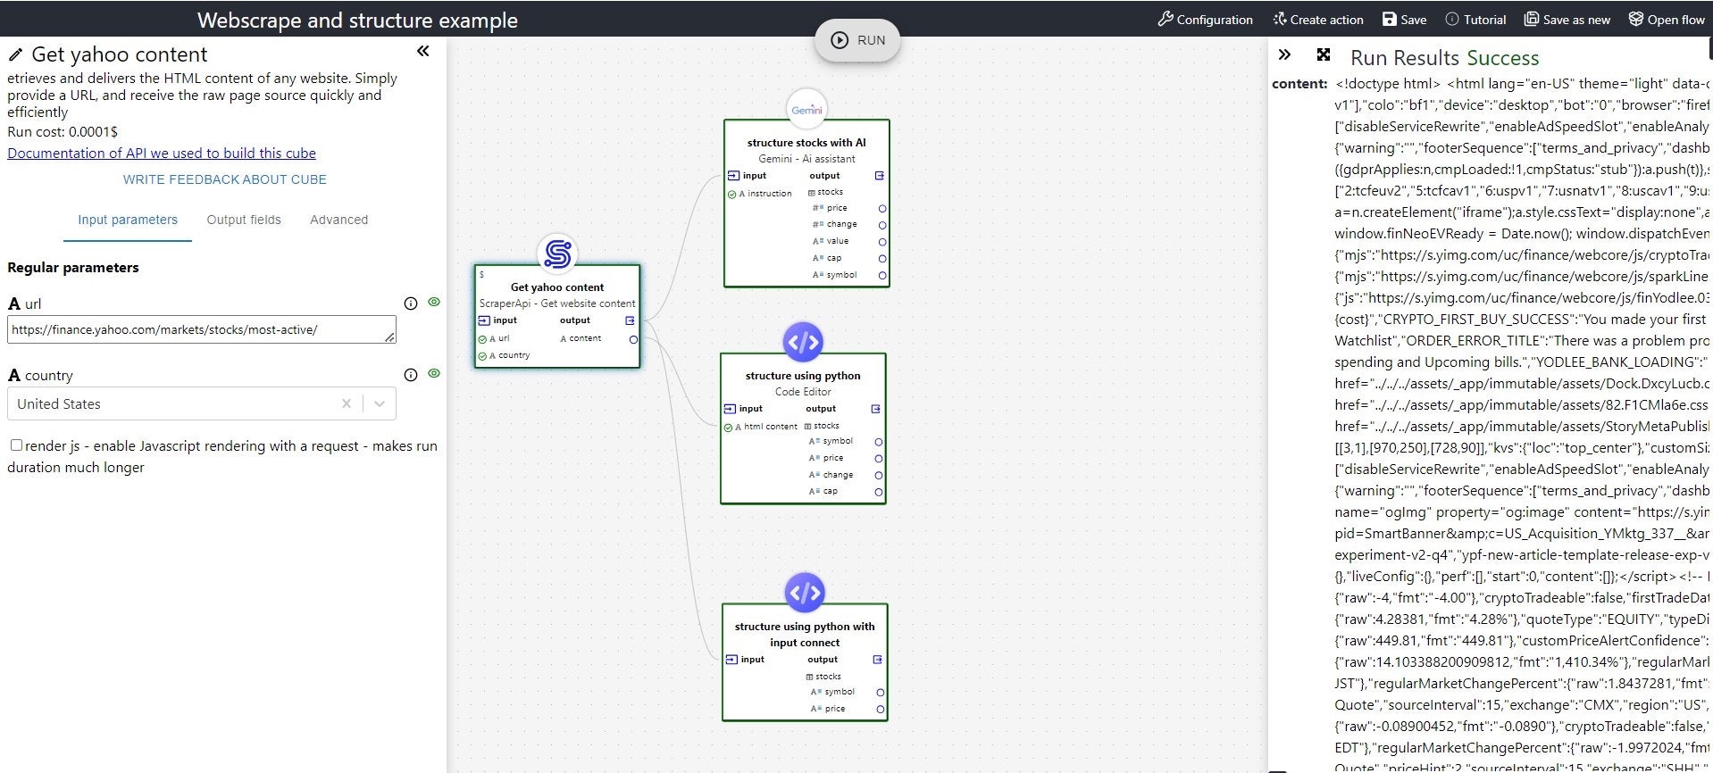1713x773 pixels.
Task: Toggle visibility of url parameter
Action: point(434,303)
